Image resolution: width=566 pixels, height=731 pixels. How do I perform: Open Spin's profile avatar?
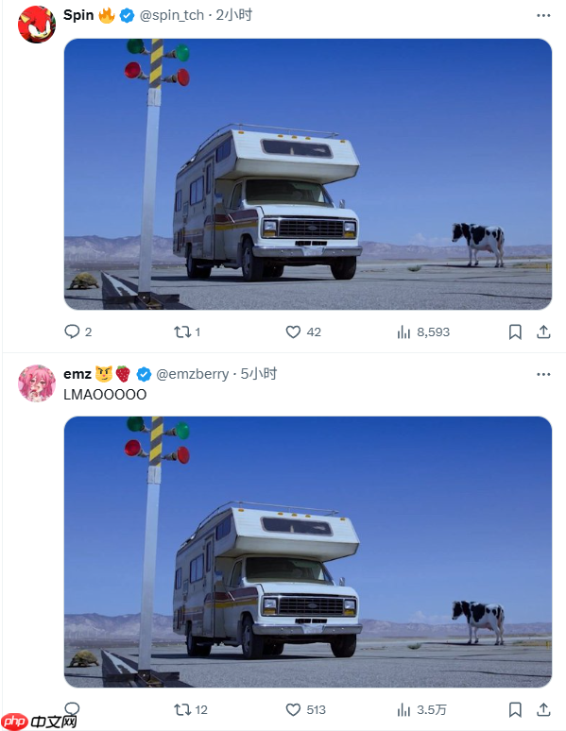click(x=37, y=25)
